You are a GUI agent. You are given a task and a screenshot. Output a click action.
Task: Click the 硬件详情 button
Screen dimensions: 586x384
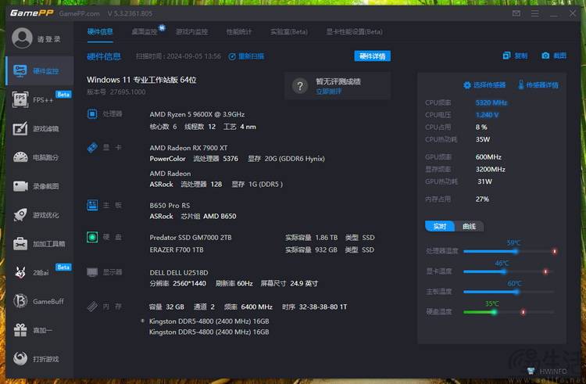pyautogui.click(x=372, y=56)
